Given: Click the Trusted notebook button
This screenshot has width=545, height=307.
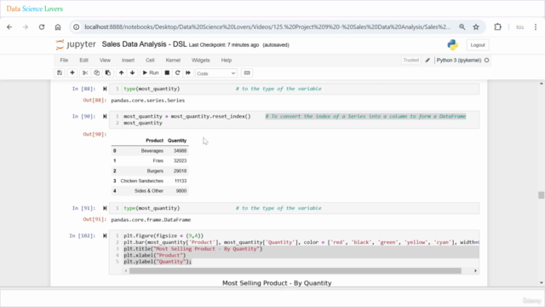Looking at the screenshot, I should coord(410,61).
